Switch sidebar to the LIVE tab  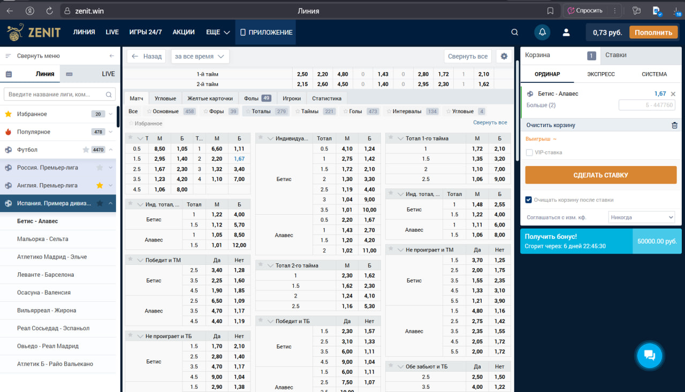click(90, 74)
